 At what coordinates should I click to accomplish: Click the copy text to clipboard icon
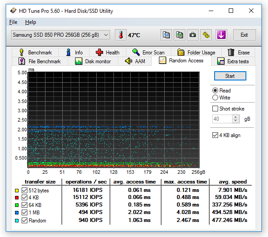(x=166, y=35)
